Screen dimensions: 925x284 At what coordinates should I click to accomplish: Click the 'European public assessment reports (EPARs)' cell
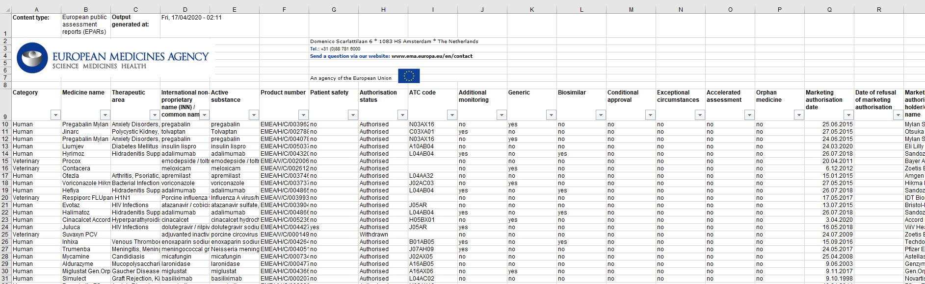[86, 25]
